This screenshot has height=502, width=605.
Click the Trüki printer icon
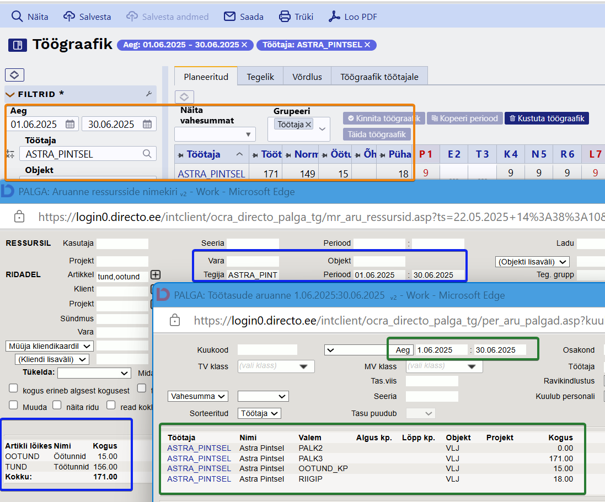click(285, 16)
